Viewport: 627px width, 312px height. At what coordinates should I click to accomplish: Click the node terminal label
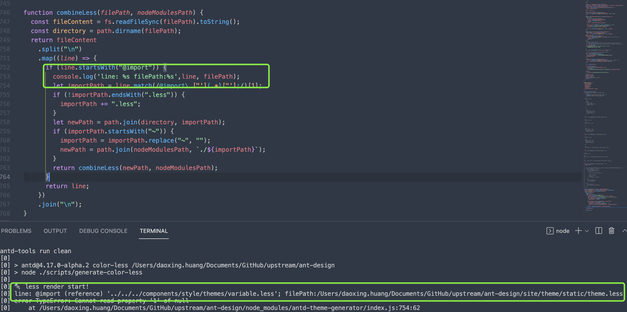coord(563,231)
